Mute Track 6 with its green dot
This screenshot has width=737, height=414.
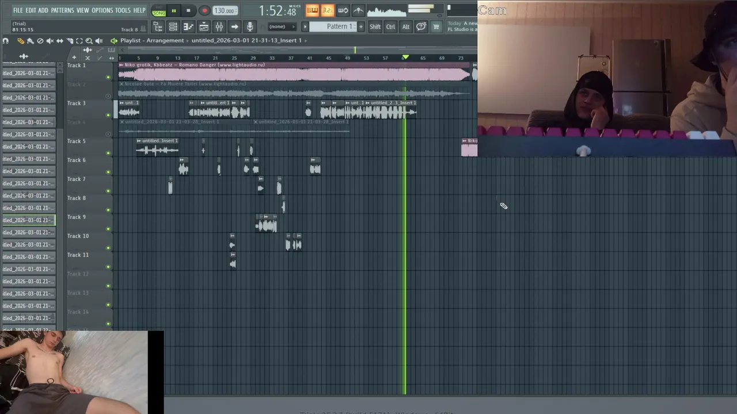tap(108, 172)
